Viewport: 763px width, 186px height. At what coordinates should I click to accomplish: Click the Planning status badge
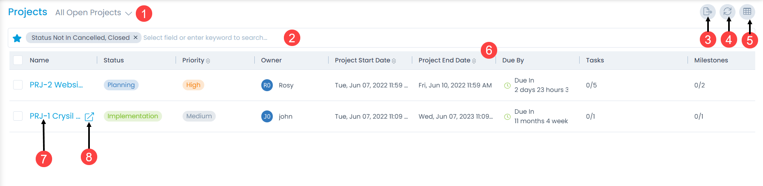tap(121, 85)
